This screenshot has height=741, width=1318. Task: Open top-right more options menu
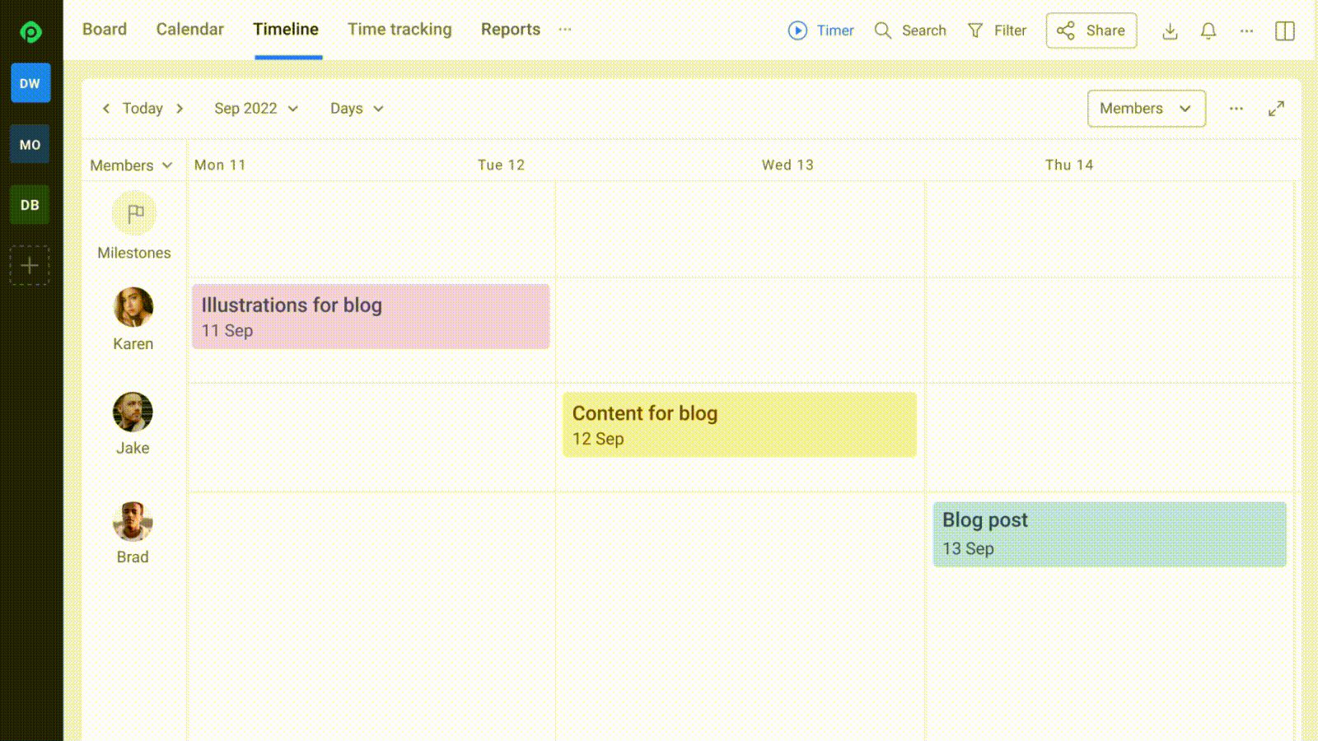(x=1246, y=31)
